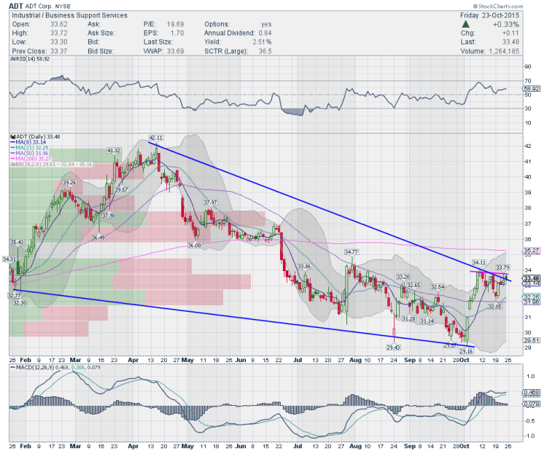Screen dimensions: 547x451
Task: Click 'Jul' on the price chart date axis
Action: (298, 360)
